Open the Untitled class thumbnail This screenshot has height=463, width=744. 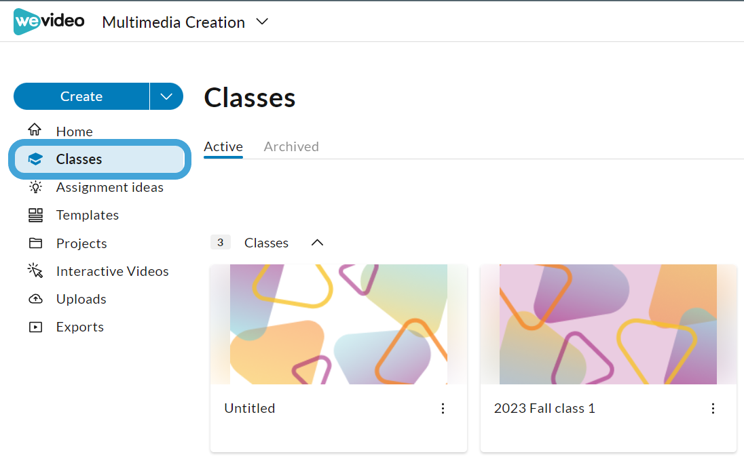tap(338, 324)
